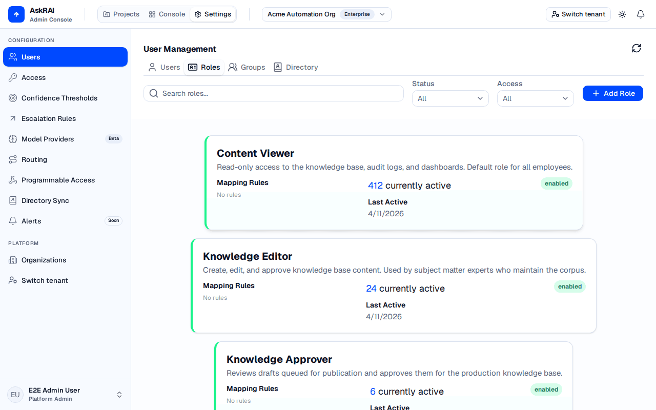Click the Escalation Rules arrow icon

click(x=13, y=118)
